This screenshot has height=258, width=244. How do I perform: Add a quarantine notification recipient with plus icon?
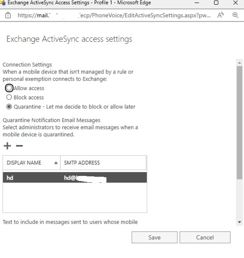coord(7,146)
